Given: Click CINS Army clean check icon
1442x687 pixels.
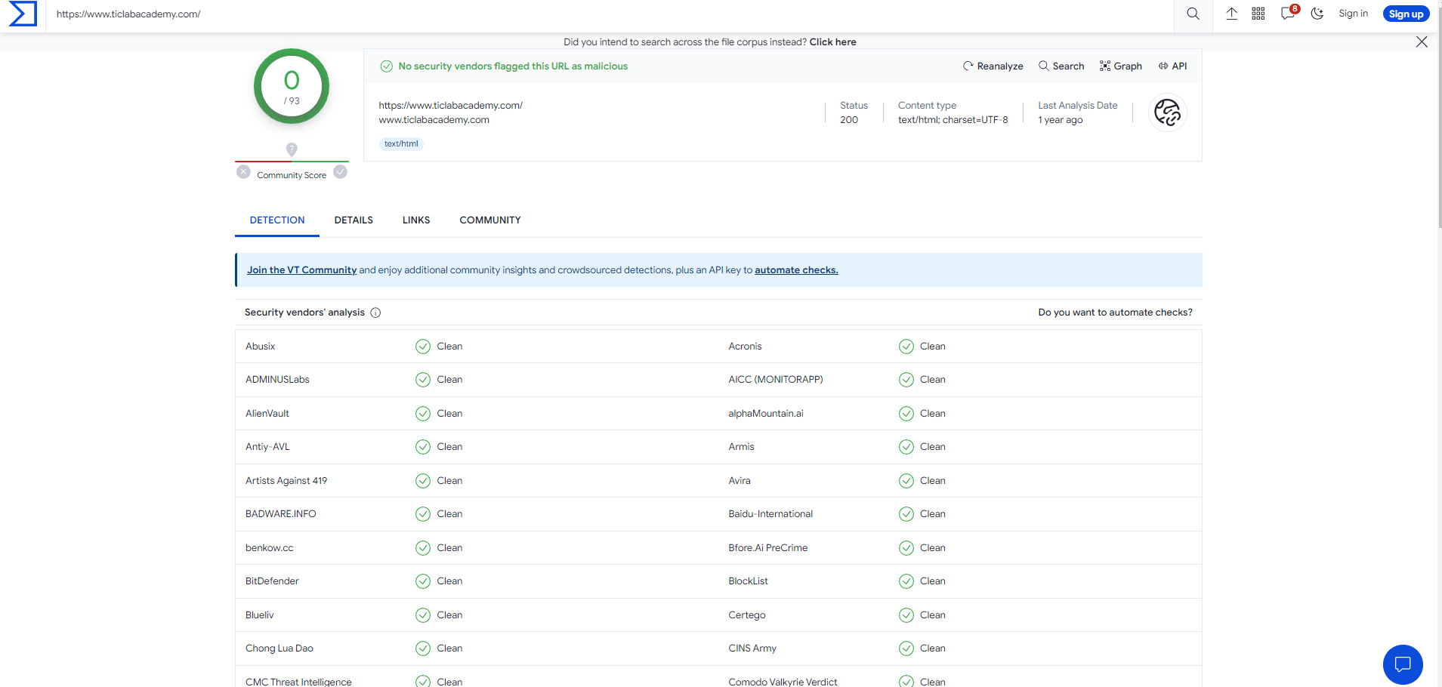Looking at the screenshot, I should [x=906, y=648].
